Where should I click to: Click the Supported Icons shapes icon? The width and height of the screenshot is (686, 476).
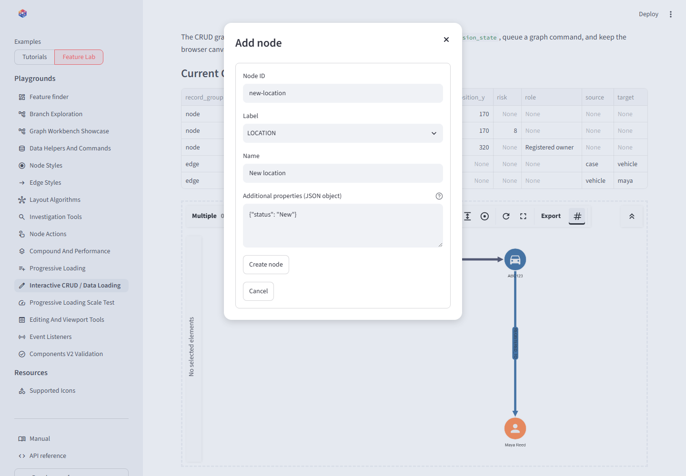click(x=22, y=391)
